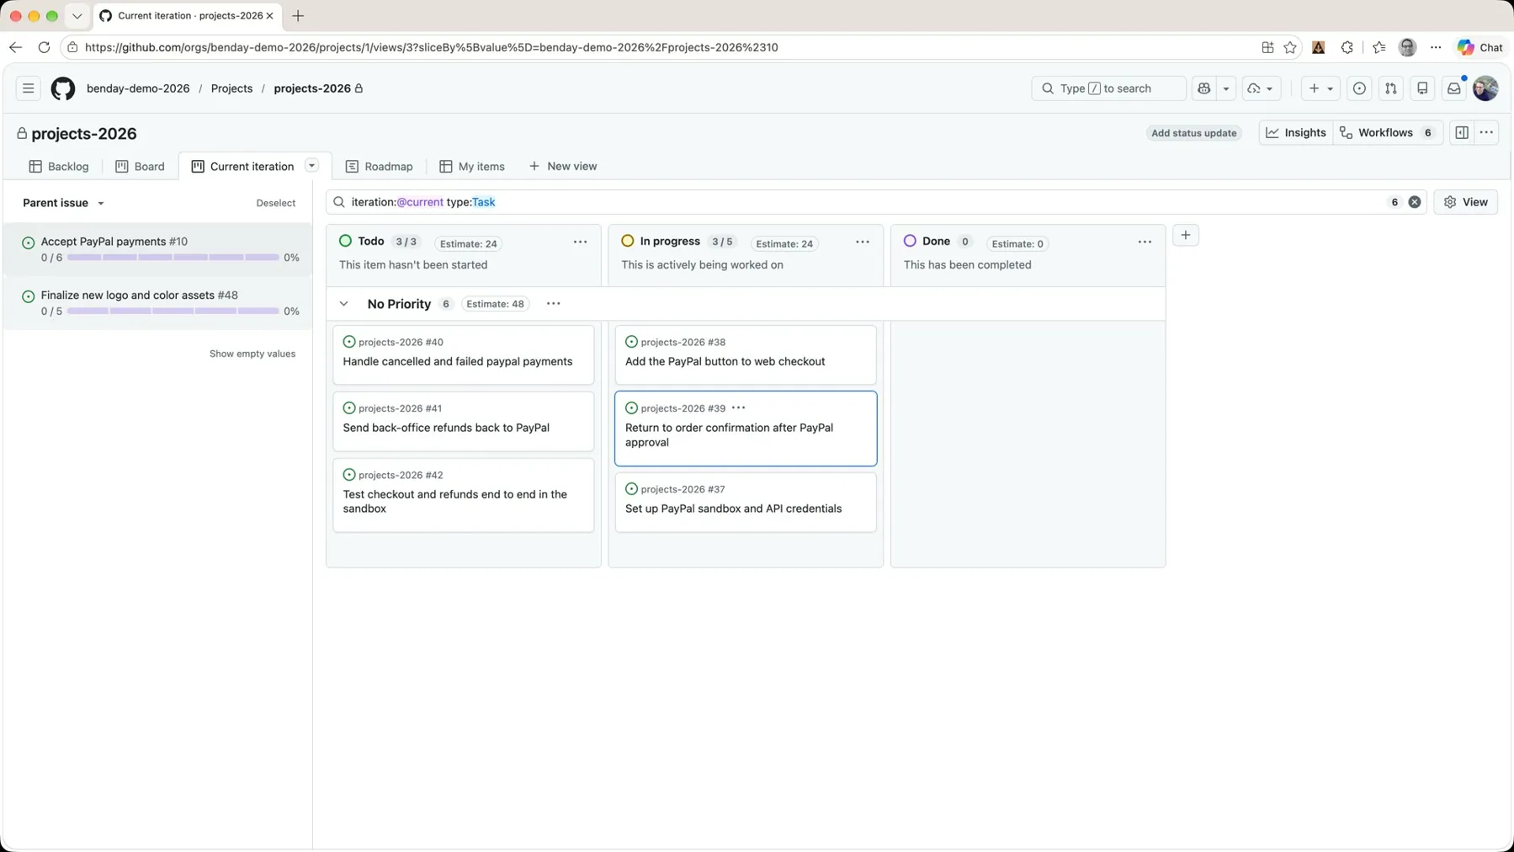This screenshot has width=1514, height=852.
Task: Open the Issues icon in the header
Action: pyautogui.click(x=1359, y=88)
